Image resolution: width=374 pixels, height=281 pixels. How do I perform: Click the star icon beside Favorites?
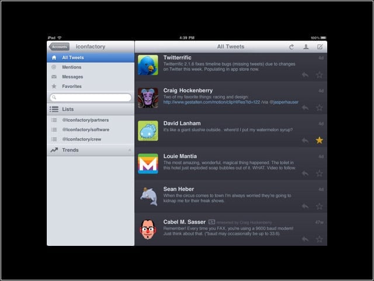[x=54, y=86]
